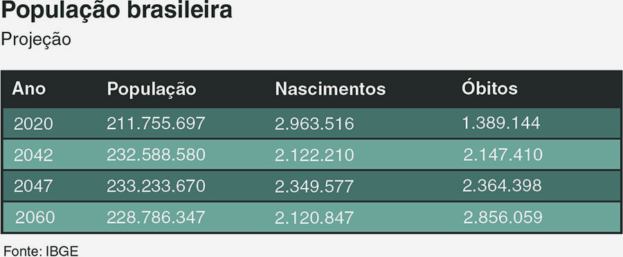
Task: Select the Ano column header
Action: (x=28, y=89)
